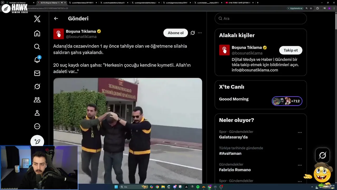The width and height of the screenshot is (337, 190).
Task: Open the Windows Start menu
Action: (x=116, y=187)
